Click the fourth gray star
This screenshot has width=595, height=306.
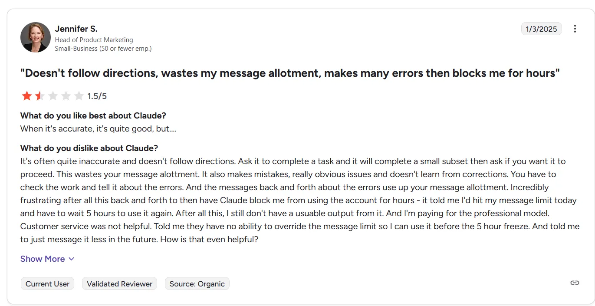tap(66, 96)
